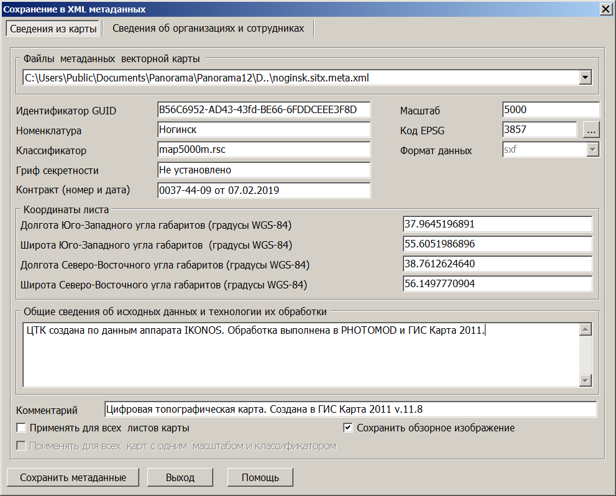Close the XML metadata save dialog
The height and width of the screenshot is (496, 616).
click(x=604, y=9)
